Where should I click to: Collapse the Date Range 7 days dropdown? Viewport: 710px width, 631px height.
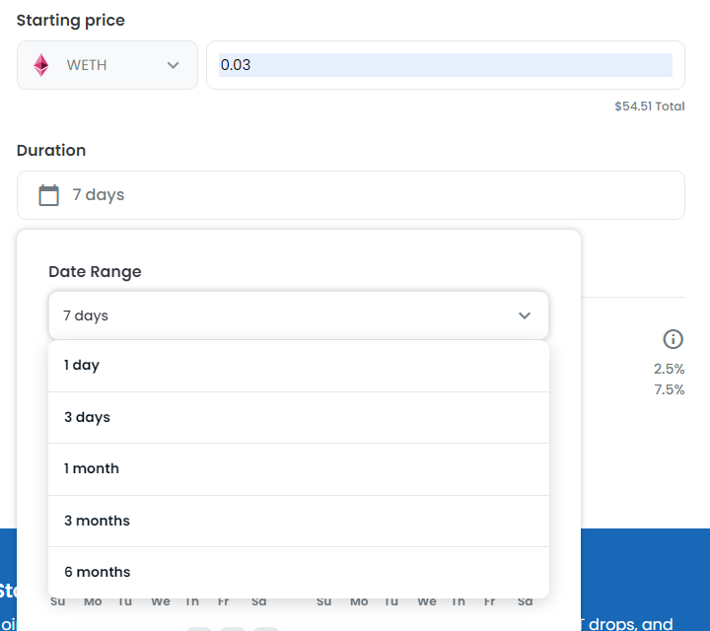(299, 315)
